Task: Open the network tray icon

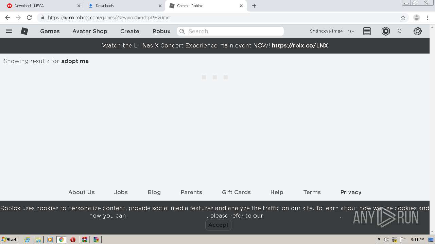Action: [x=395, y=240]
